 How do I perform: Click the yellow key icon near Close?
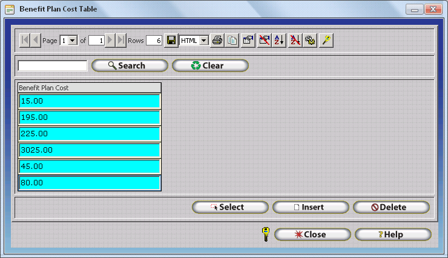(x=266, y=234)
